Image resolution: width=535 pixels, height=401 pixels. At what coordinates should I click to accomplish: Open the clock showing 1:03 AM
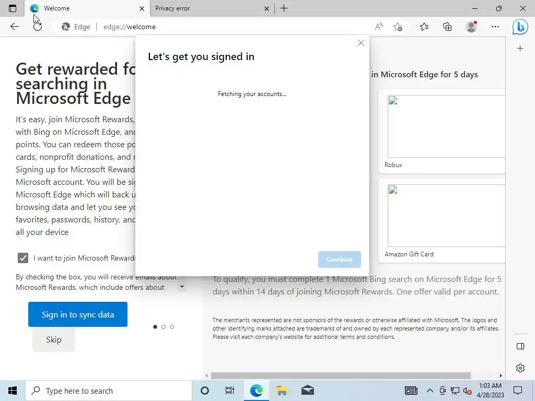(x=490, y=391)
